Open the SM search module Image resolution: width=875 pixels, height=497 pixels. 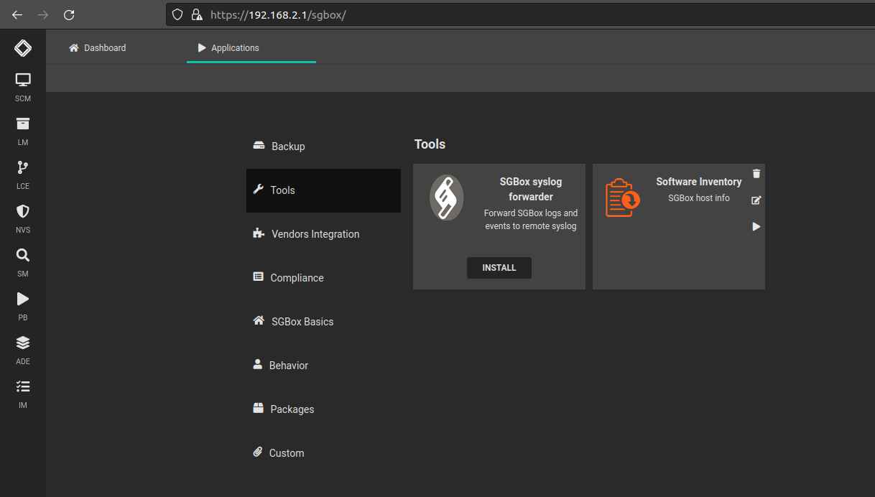(x=23, y=261)
